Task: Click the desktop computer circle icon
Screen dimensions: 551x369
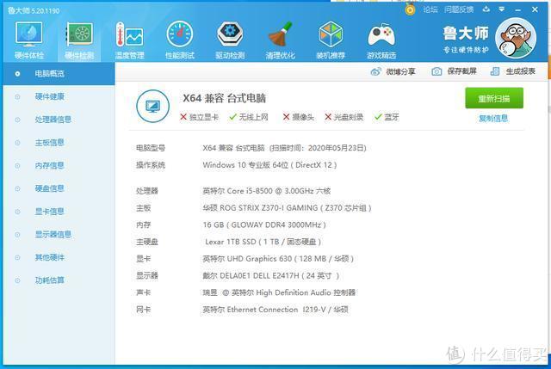Action: tap(153, 106)
